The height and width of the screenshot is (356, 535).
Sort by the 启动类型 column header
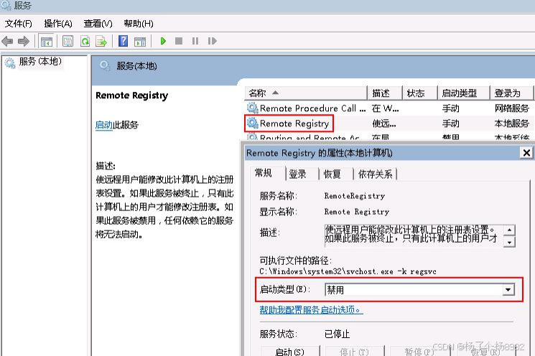click(464, 93)
